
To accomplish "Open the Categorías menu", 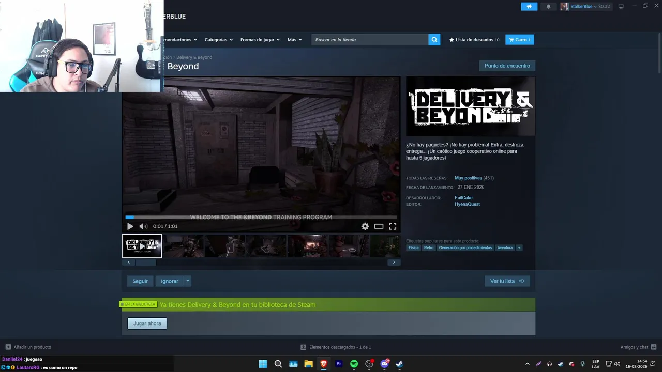I will coord(218,40).
